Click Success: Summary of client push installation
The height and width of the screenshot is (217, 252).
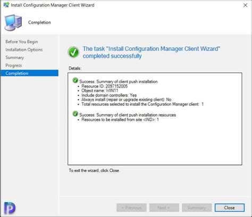pos(119,82)
